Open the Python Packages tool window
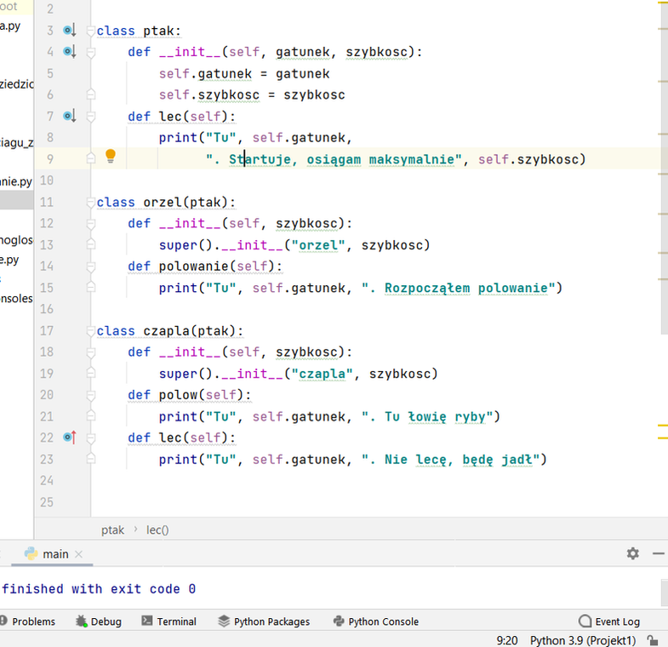This screenshot has height=647, width=668. (x=264, y=621)
